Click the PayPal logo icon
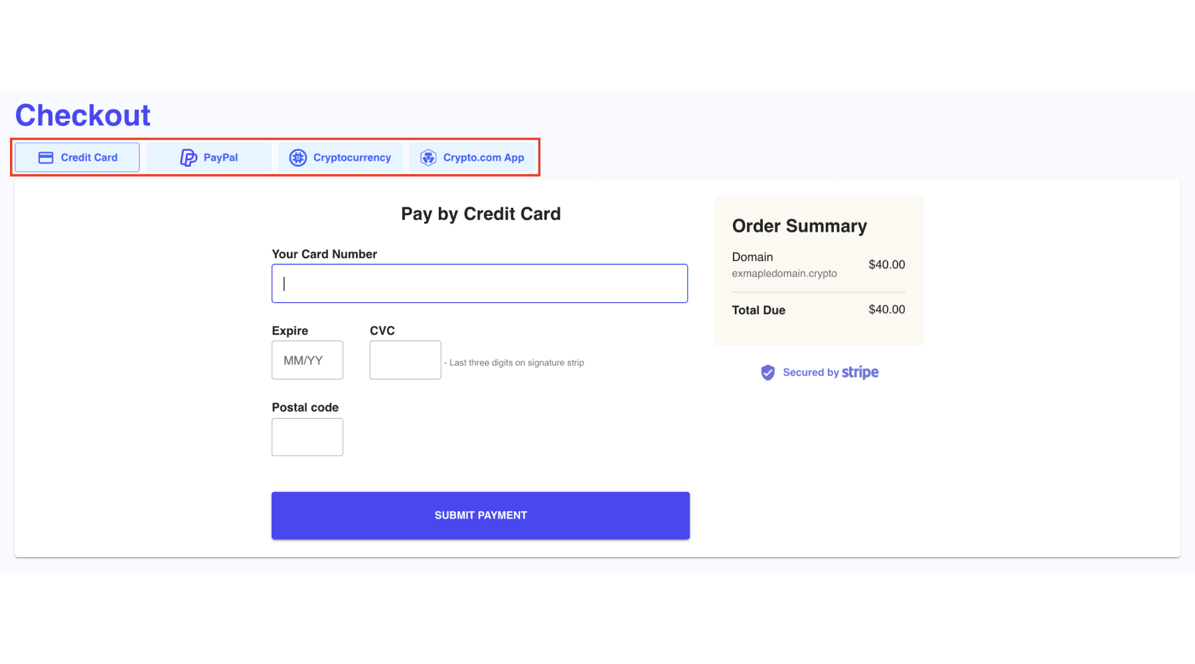Viewport: 1195px width, 664px height. pyautogui.click(x=189, y=157)
